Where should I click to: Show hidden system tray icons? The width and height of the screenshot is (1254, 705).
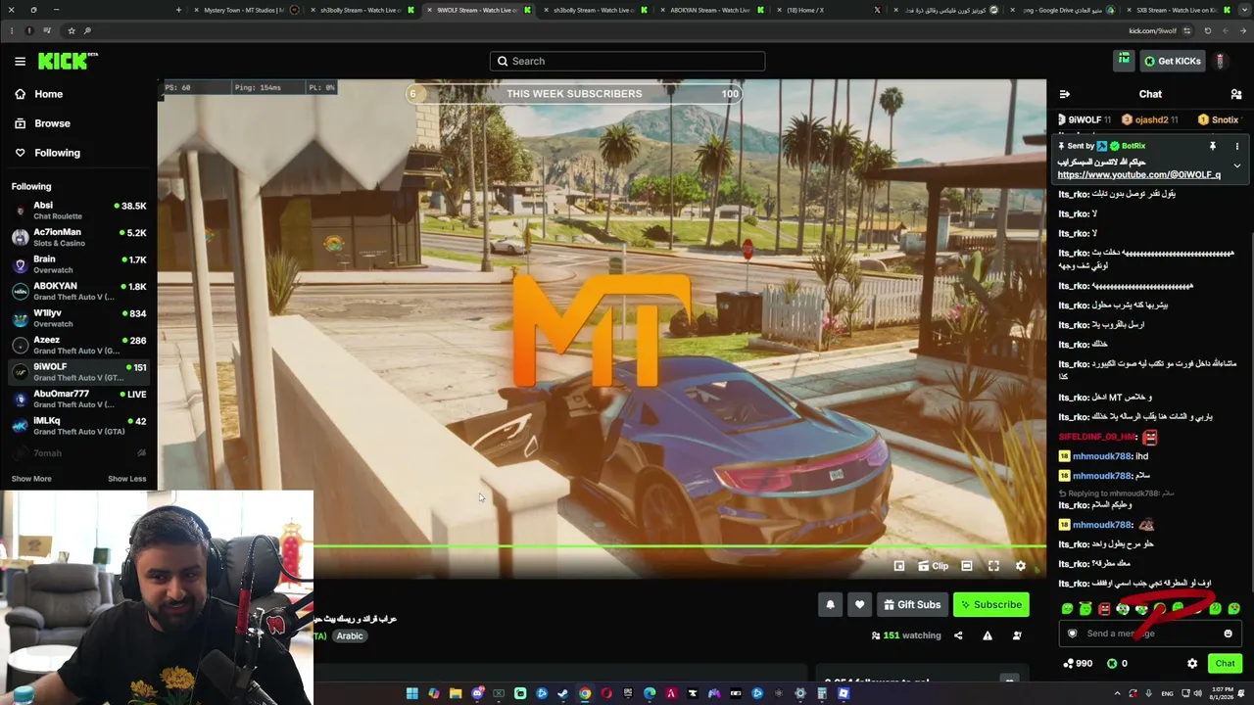(1117, 694)
